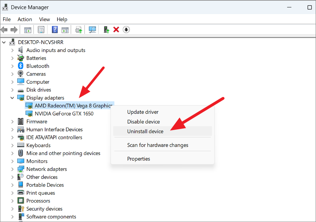Image resolution: width=316 pixels, height=222 pixels.
Task: Click the Processors category icon
Action: pyautogui.click(x=20, y=201)
